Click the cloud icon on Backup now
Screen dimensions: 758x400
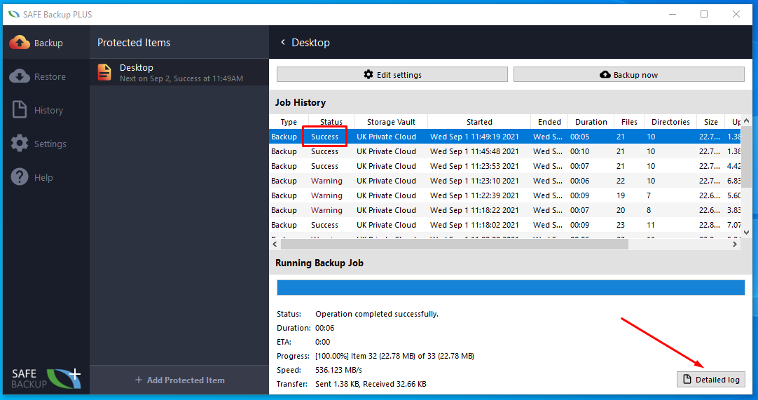pyautogui.click(x=605, y=74)
